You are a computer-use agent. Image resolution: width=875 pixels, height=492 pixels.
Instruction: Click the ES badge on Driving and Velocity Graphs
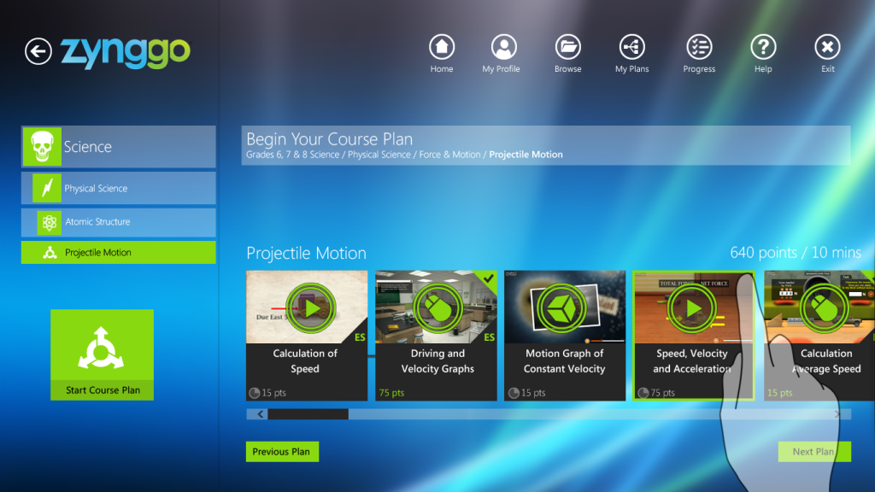tap(490, 337)
